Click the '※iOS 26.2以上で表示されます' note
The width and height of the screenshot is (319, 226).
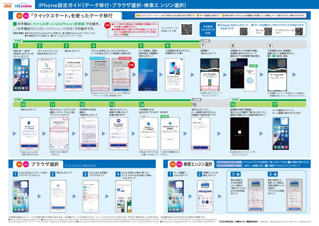pos(81,165)
